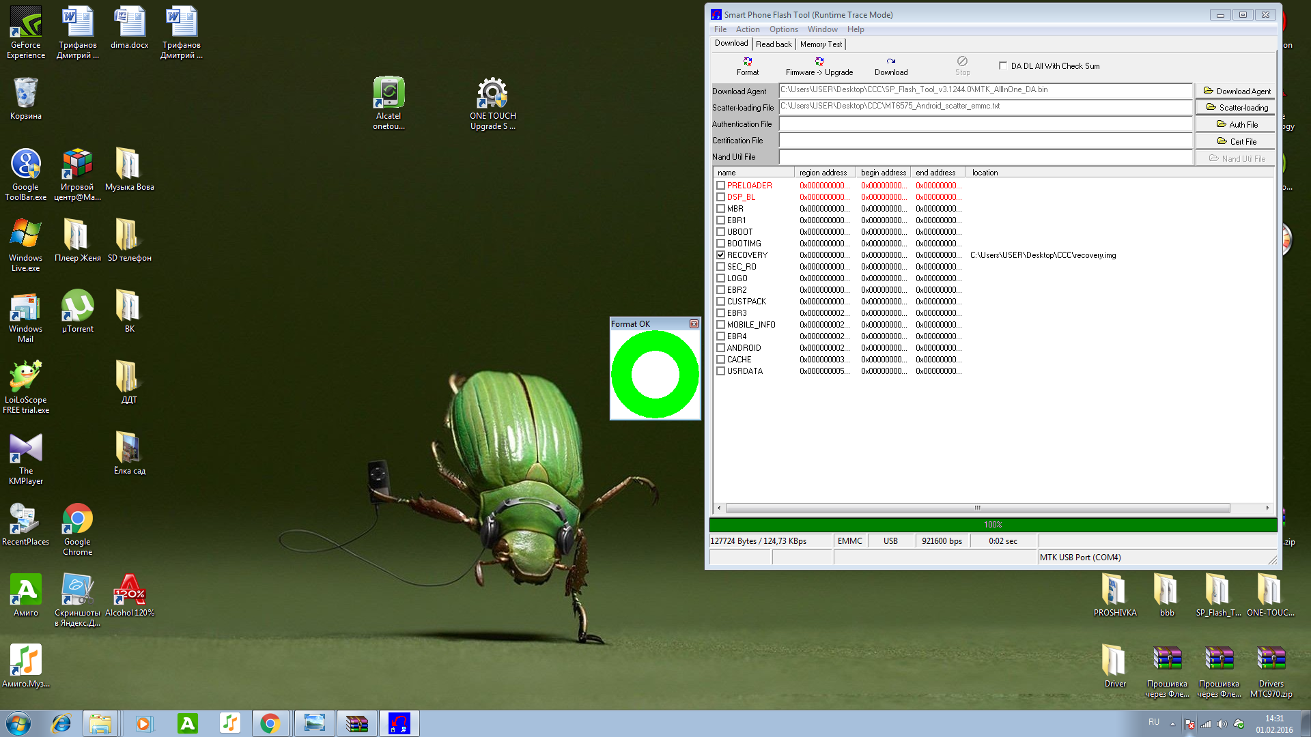Screen dimensions: 1311x737
Task: Click the green 100% progress bar
Action: click(992, 525)
